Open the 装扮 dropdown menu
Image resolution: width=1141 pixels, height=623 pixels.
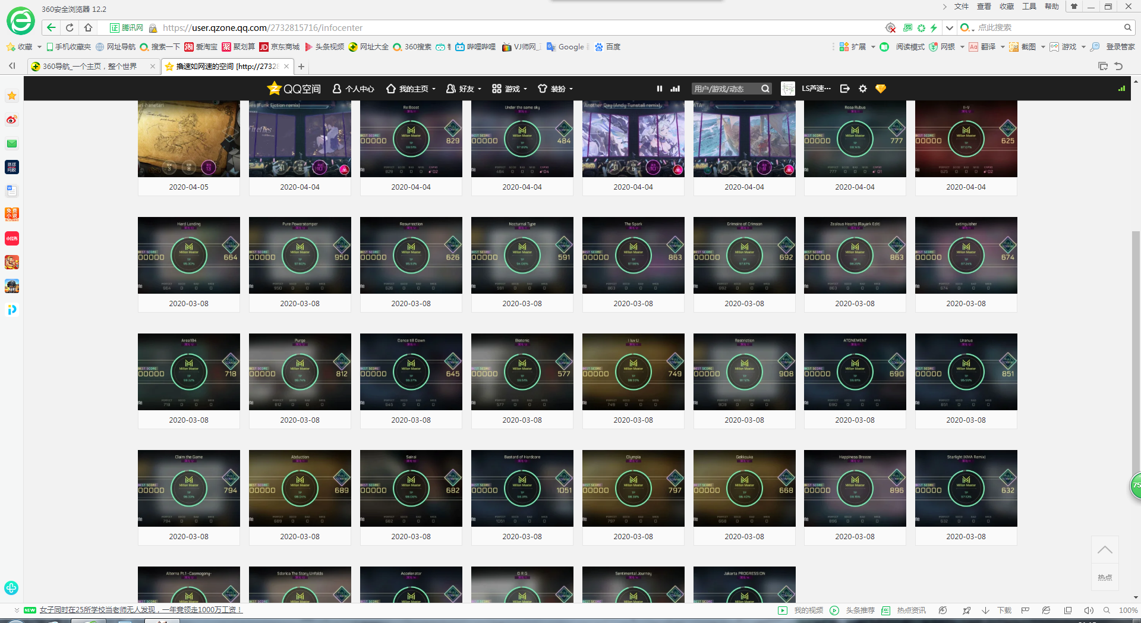[555, 89]
